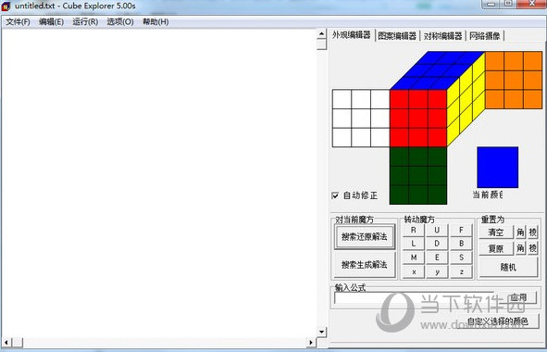The image size is (547, 352).
Task: Click inside the white solution text area
Action: [x=159, y=183]
